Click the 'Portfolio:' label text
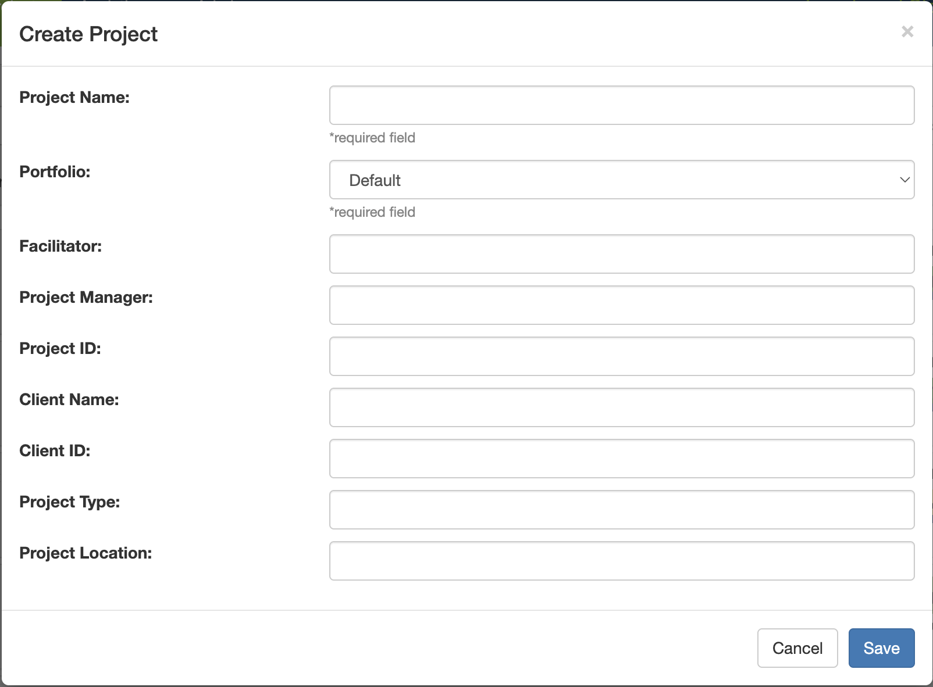 [55, 171]
